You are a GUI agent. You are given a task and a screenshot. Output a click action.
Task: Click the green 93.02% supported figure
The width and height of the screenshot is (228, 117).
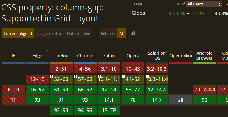tap(177, 13)
